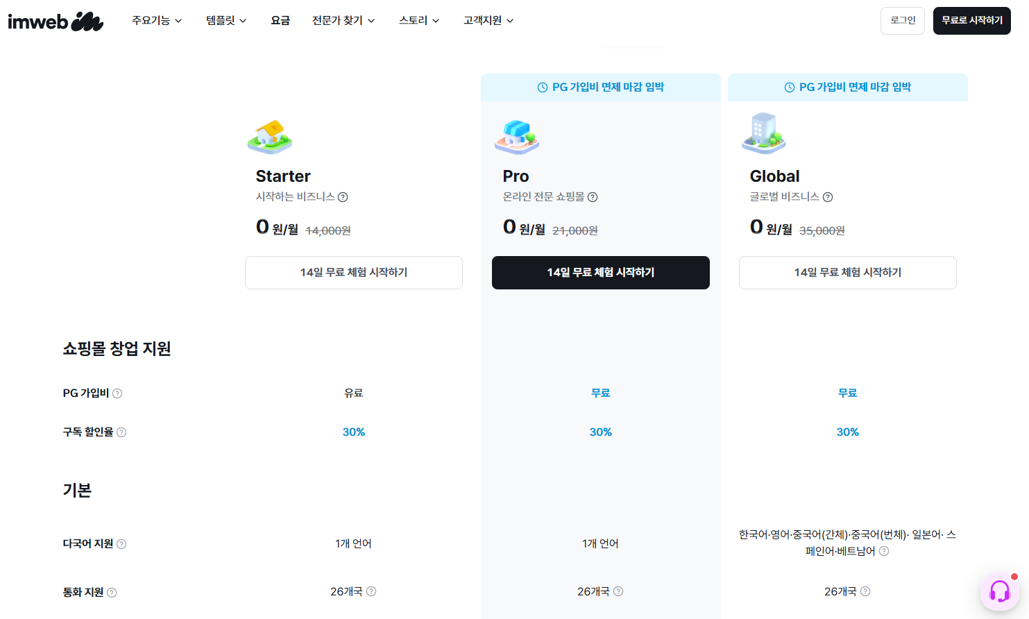Viewport: 1029px width, 619px height.
Task: Open the chat support widget
Action: point(999,589)
